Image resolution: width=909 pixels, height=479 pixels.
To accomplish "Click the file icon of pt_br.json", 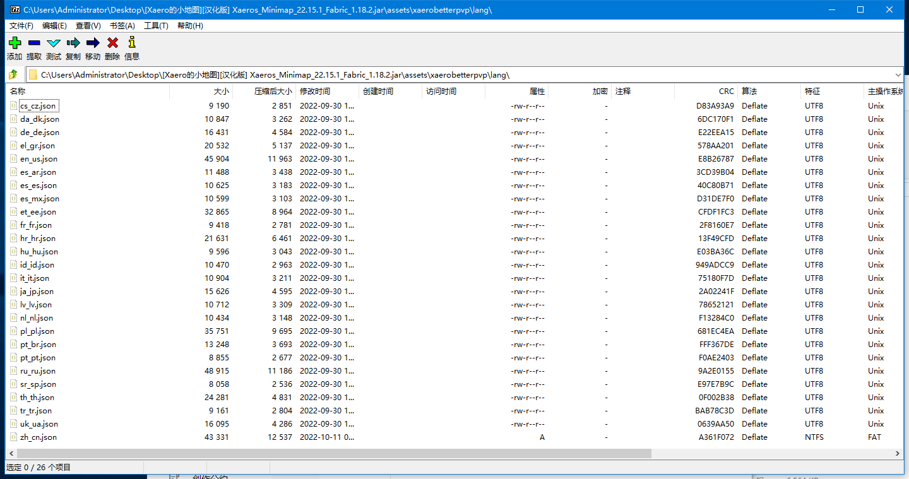I will click(14, 345).
